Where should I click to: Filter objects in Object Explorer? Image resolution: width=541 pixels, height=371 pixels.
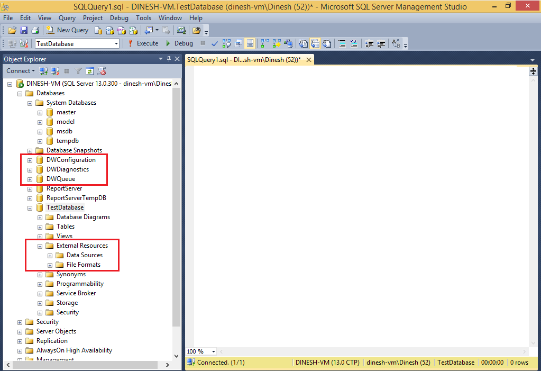pos(78,70)
